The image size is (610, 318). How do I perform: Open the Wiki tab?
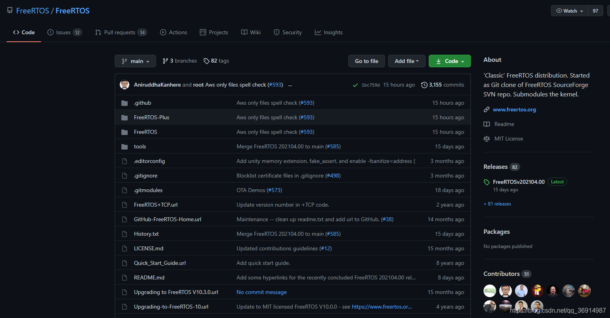(251, 32)
